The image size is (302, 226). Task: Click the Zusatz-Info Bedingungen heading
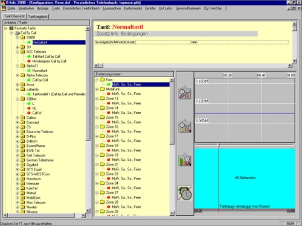[122, 34]
